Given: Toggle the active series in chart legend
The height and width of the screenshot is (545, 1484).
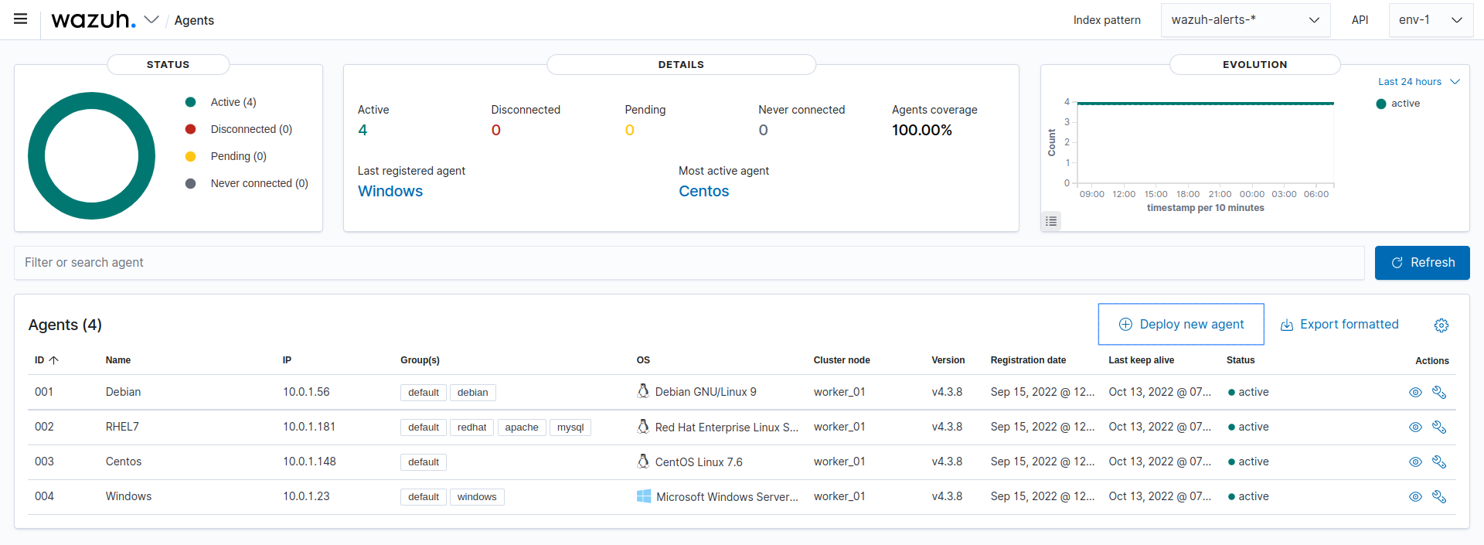Looking at the screenshot, I should click(x=1398, y=104).
